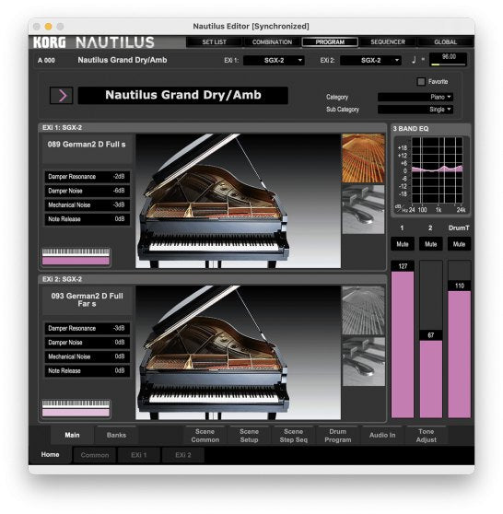The width and height of the screenshot is (503, 514).
Task: Open the Sub Category Single dropdown
Action: pos(415,110)
